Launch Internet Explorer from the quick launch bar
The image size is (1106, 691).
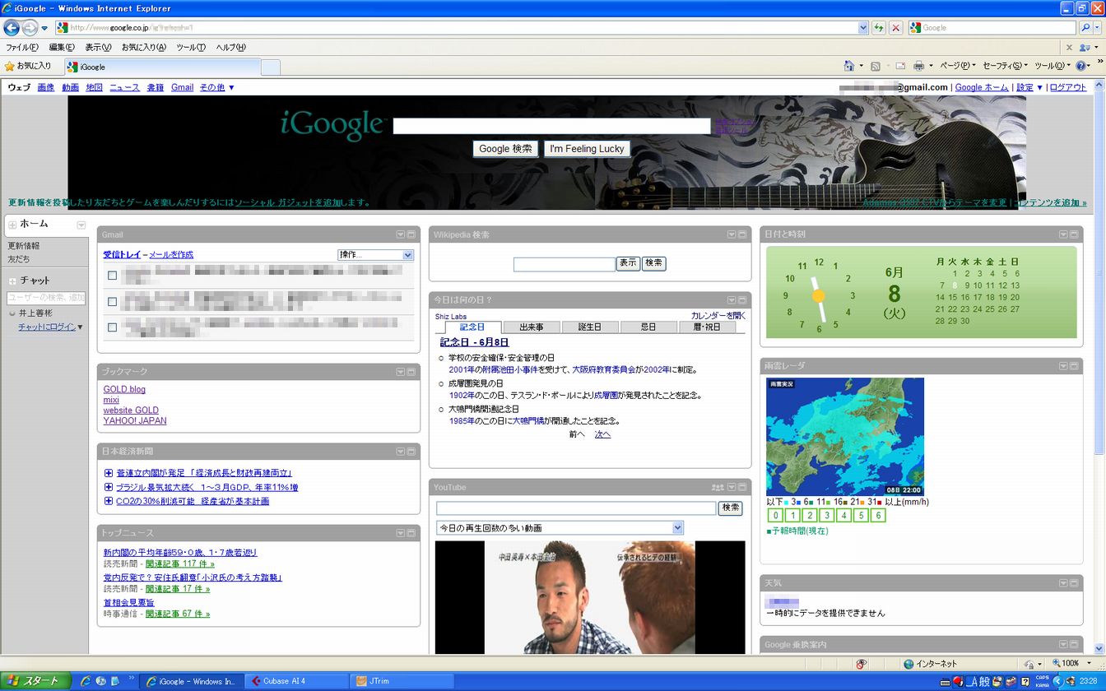86,681
